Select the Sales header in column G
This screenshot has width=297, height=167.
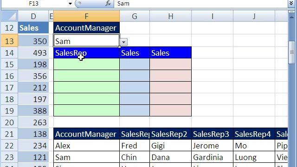(135, 52)
